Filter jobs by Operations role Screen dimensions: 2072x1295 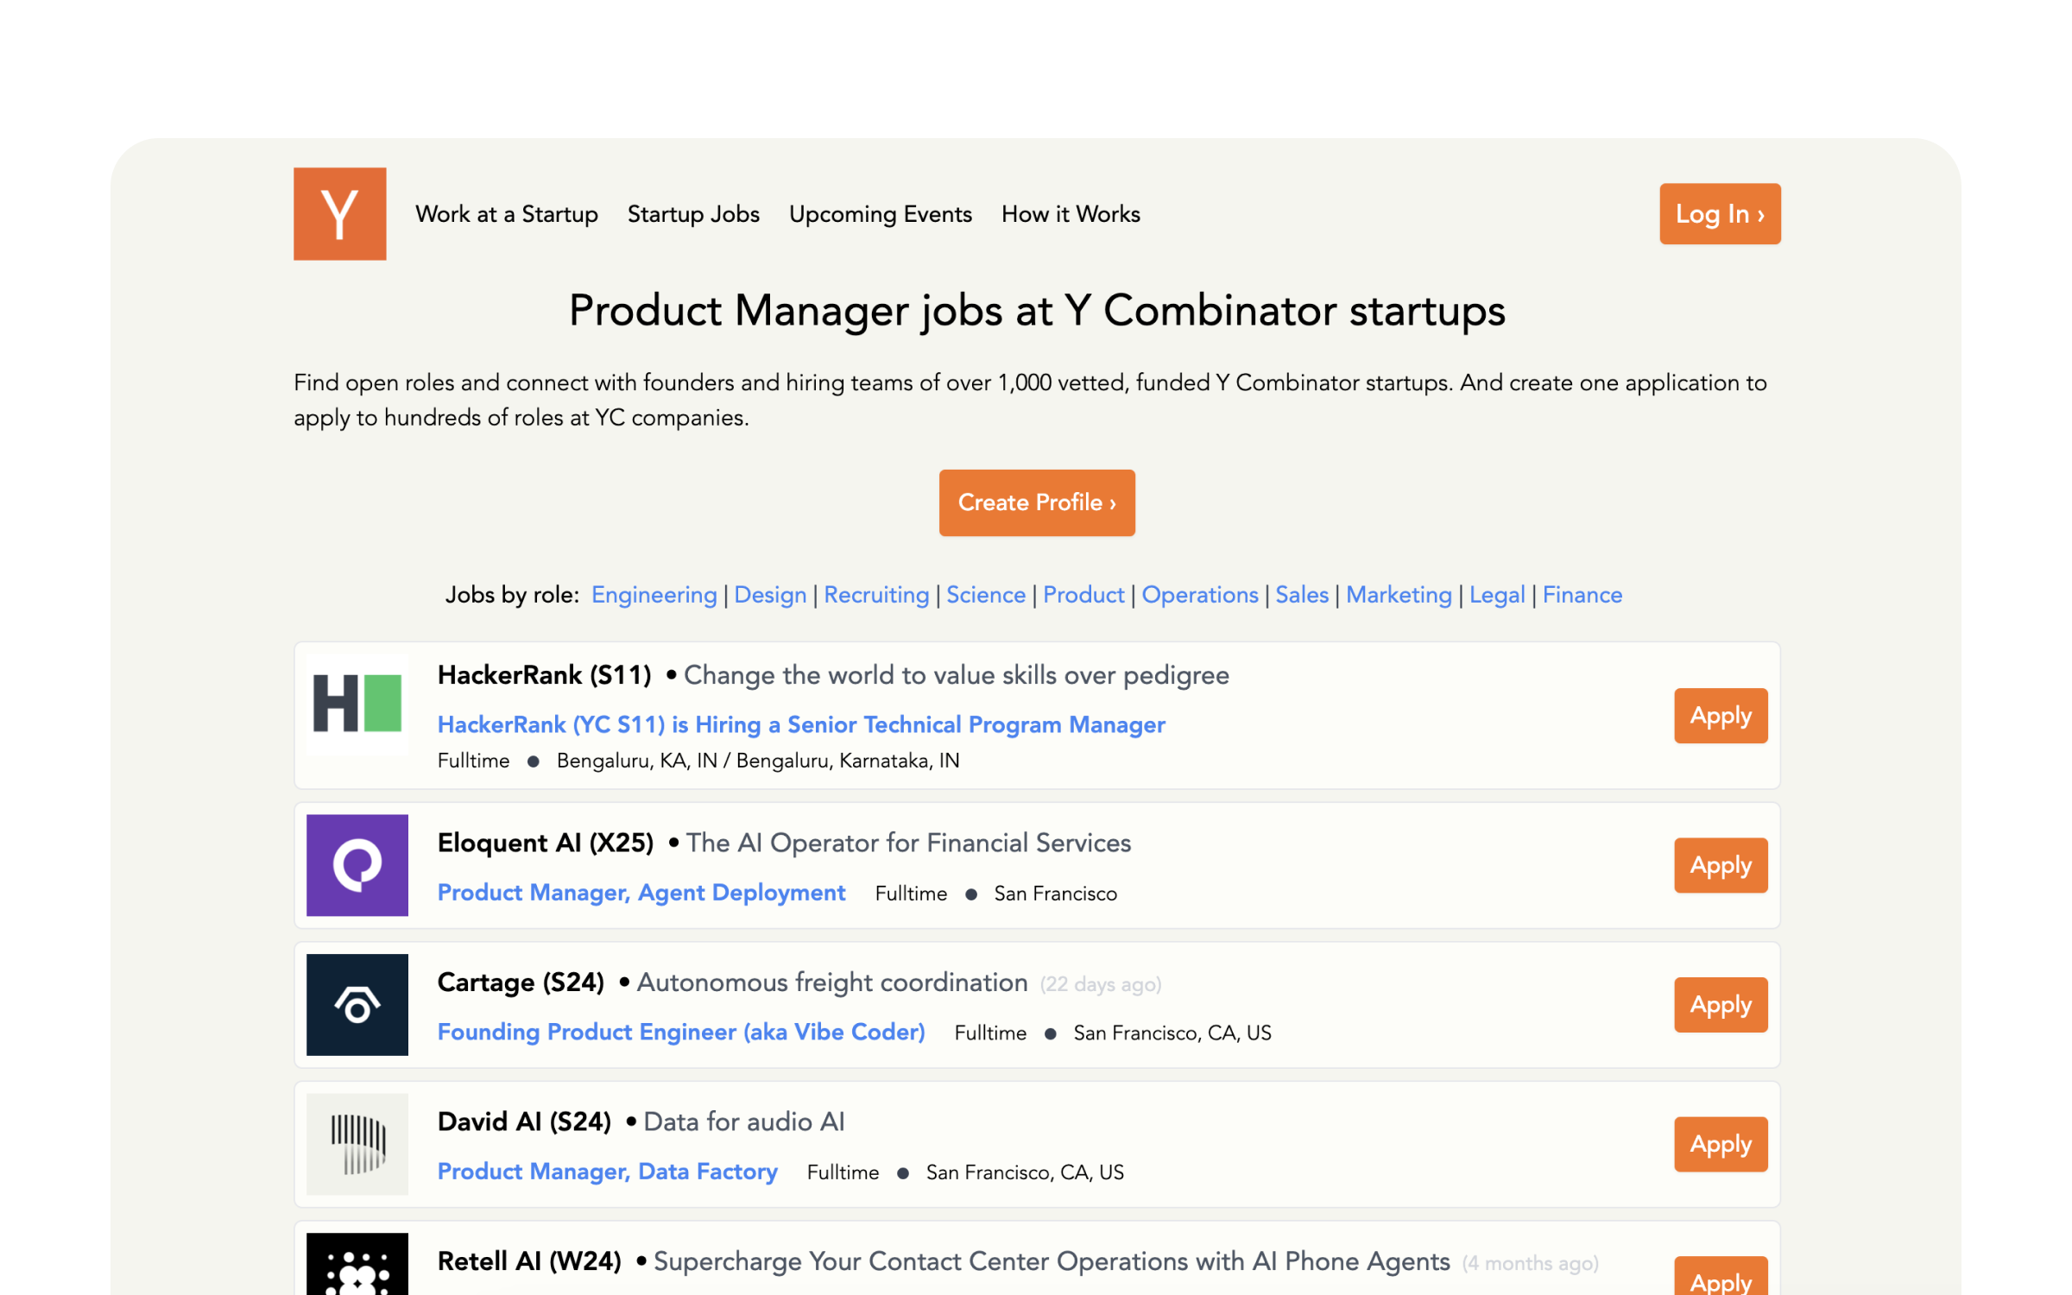click(x=1200, y=595)
